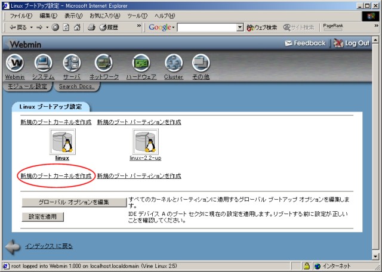Screen dimensions: 382x272
Task: Click the linux-2.2-up kernel icon
Action: tap(146, 142)
